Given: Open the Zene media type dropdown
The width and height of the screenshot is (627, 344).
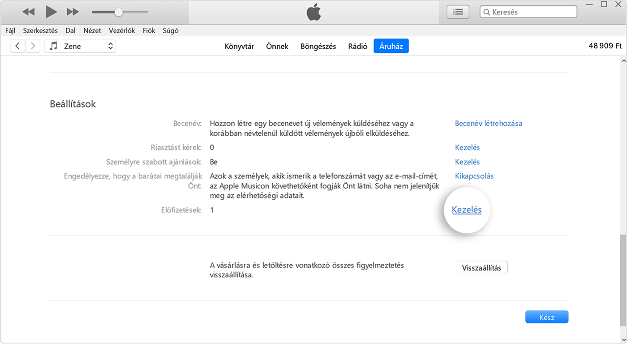Looking at the screenshot, I should pyautogui.click(x=110, y=46).
